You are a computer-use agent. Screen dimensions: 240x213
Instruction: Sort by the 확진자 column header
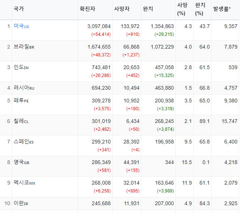[x=87, y=9]
